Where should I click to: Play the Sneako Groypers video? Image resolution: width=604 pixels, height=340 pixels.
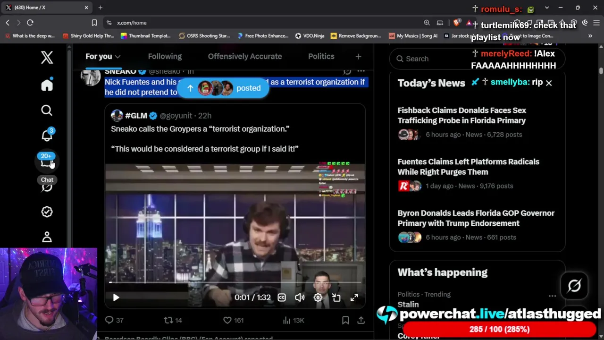pos(116,297)
